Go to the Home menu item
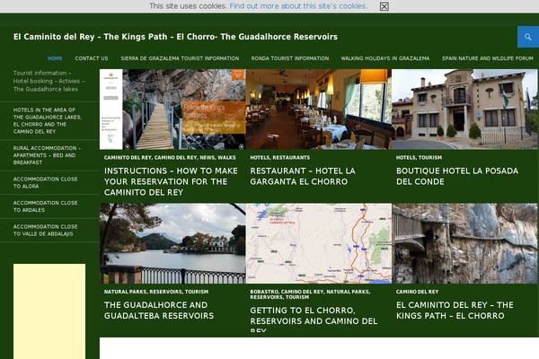Viewport: 539px width, 359px height. tap(55, 58)
